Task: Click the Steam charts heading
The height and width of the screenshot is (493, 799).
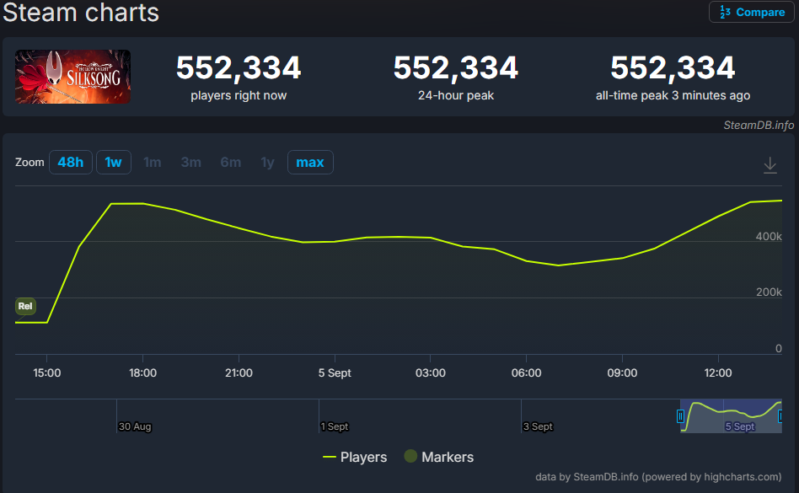Action: [81, 13]
